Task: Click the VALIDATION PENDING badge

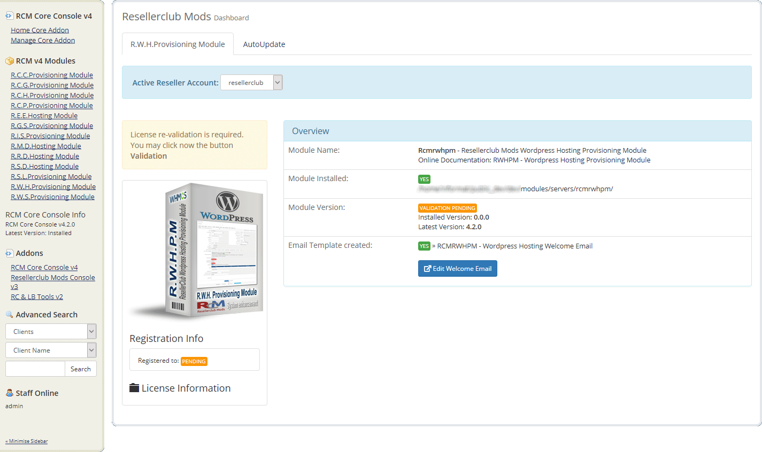Action: pos(447,208)
